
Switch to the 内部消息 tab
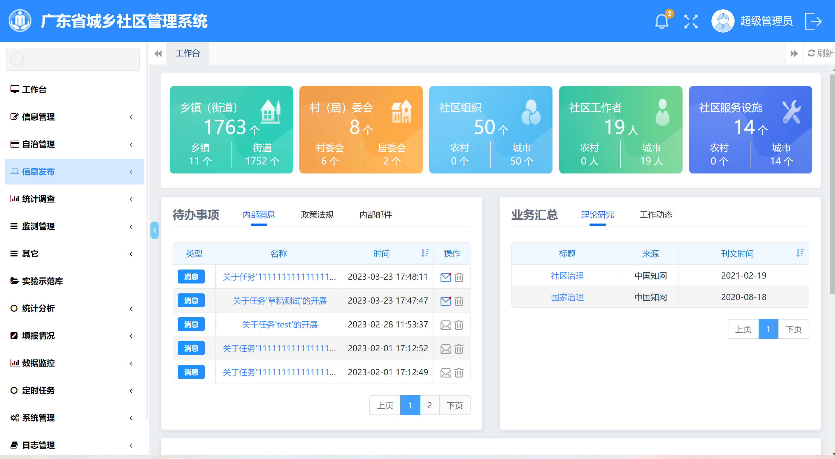(x=259, y=214)
